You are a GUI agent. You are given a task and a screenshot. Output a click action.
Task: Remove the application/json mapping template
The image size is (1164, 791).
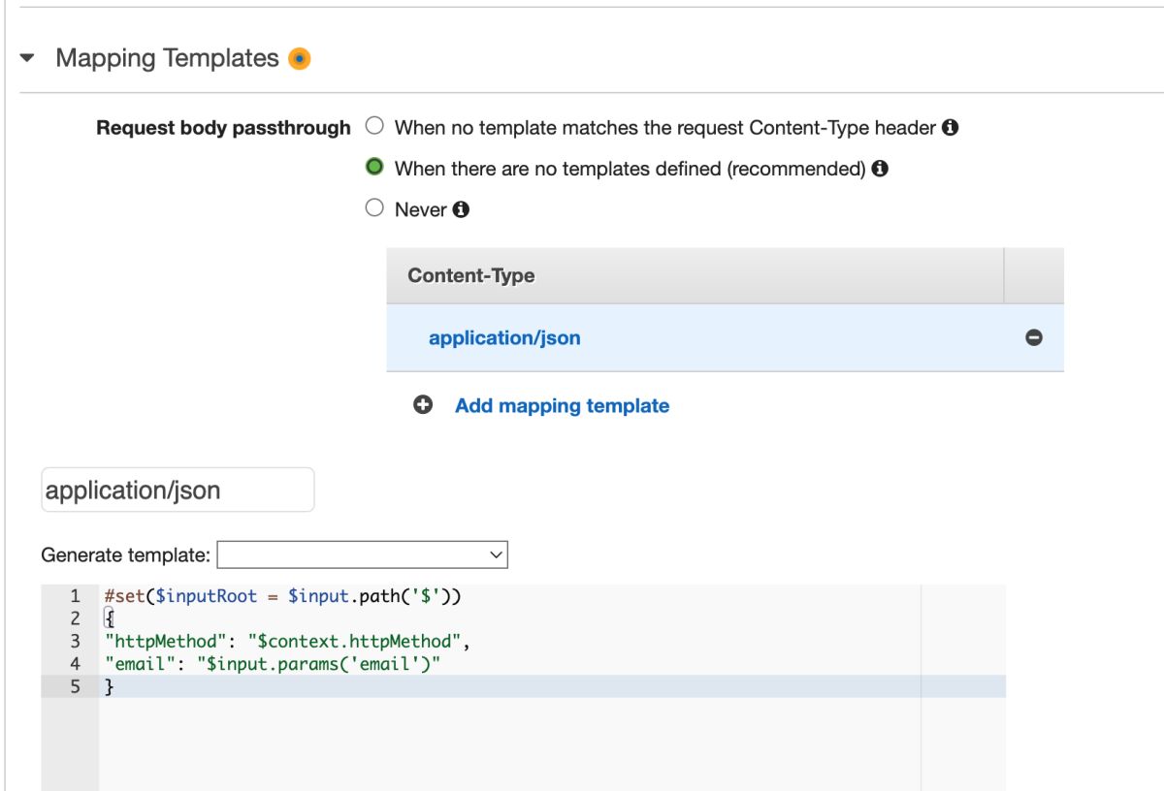tap(1034, 338)
